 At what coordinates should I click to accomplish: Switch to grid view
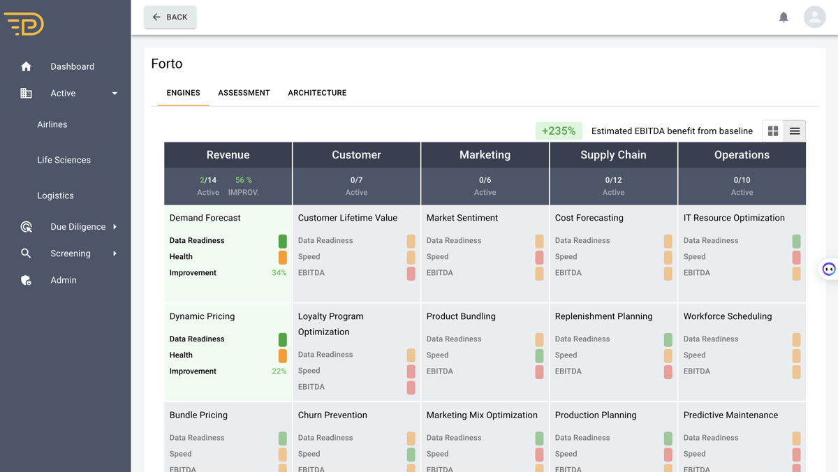pos(773,131)
